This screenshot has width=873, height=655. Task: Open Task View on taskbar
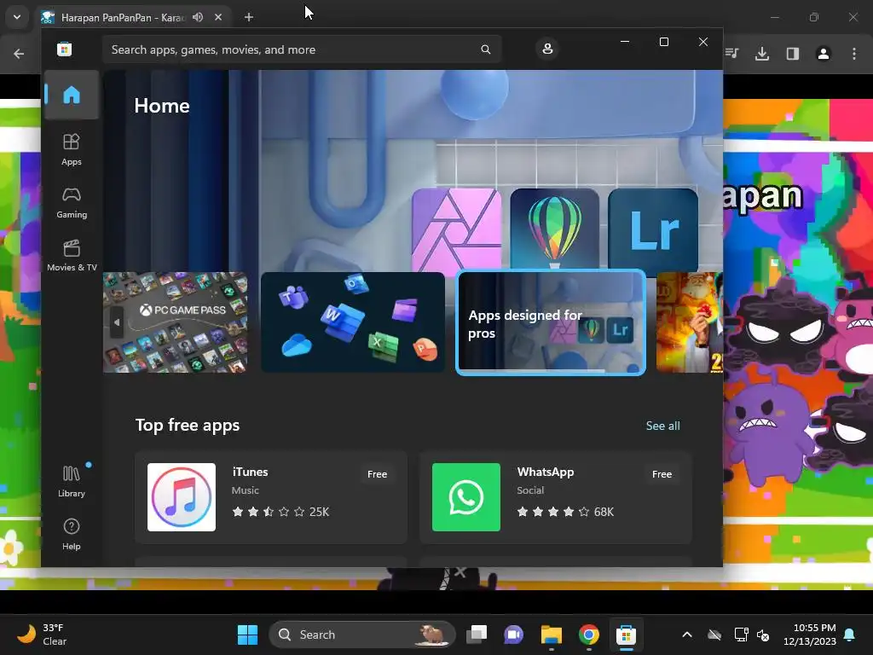point(477,635)
